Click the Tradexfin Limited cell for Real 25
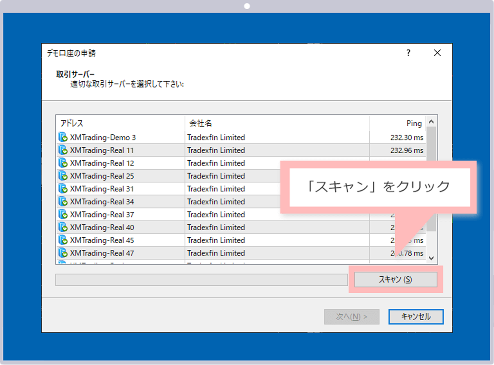 216,176
